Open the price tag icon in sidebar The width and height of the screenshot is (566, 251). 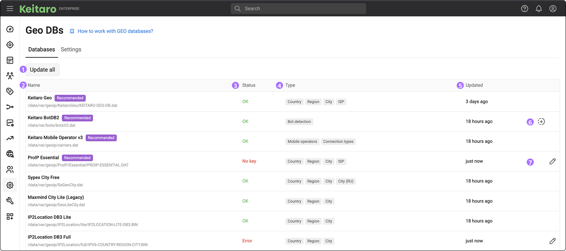tap(10, 91)
